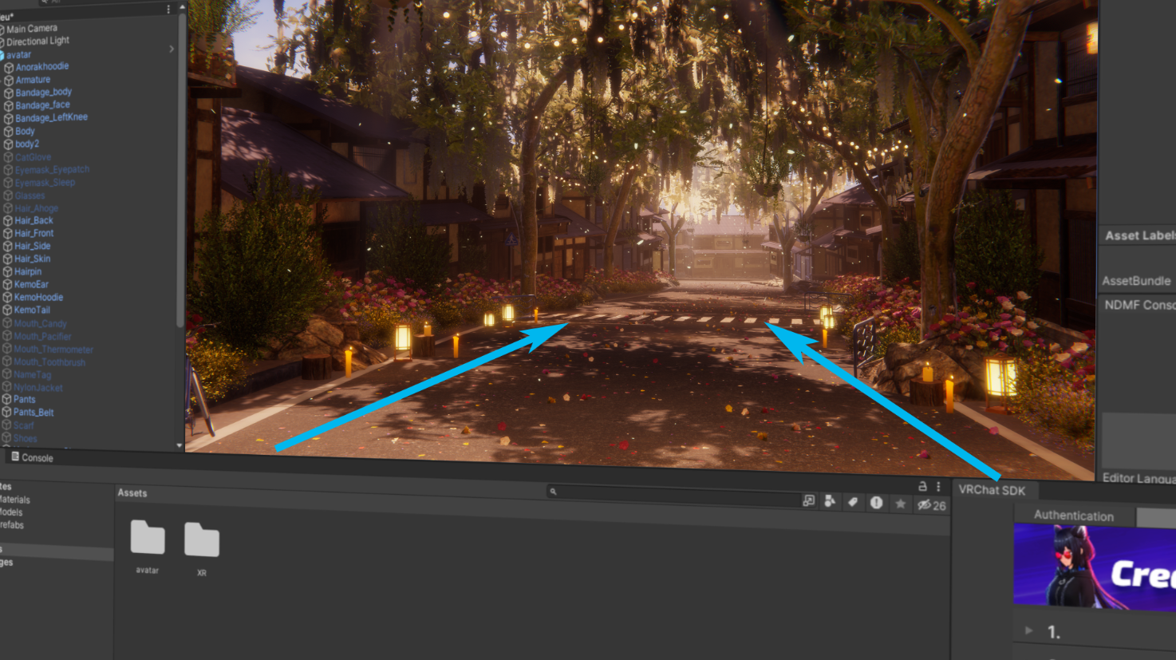Select the VRChat SDK window tab
The image size is (1176, 660).
tap(991, 490)
